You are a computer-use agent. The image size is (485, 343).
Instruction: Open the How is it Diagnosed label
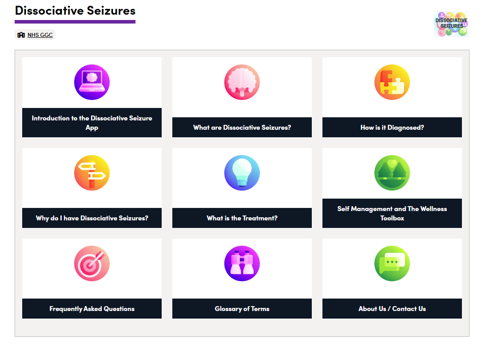click(392, 128)
